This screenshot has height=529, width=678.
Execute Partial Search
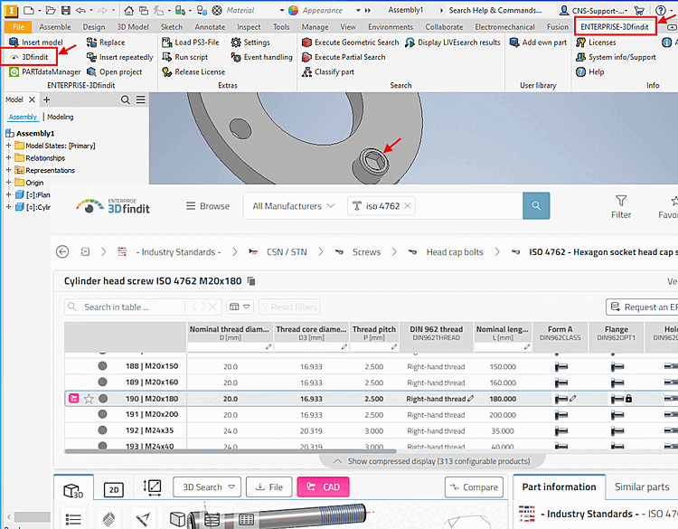click(x=344, y=57)
